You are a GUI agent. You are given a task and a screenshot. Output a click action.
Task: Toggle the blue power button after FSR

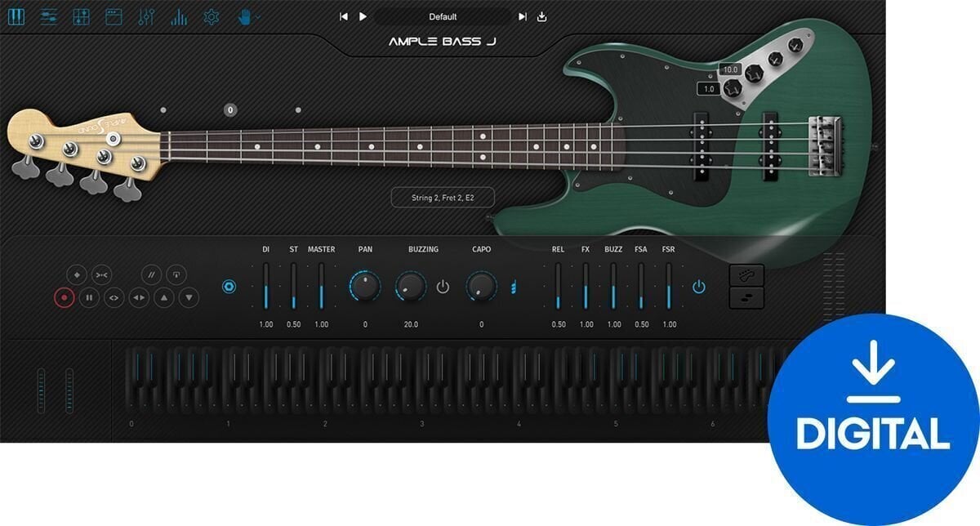click(x=698, y=287)
